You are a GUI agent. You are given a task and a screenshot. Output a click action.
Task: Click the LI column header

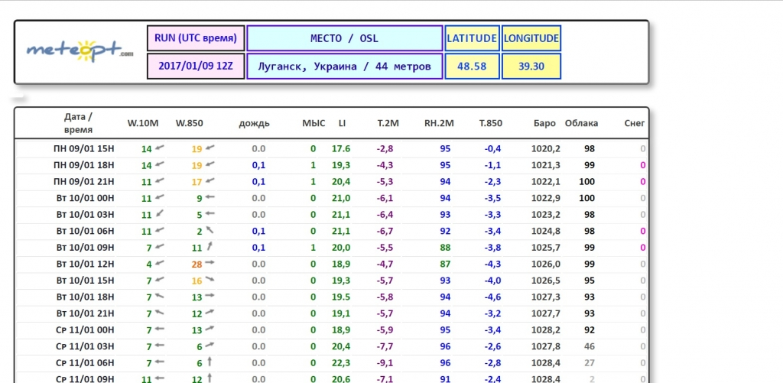pyautogui.click(x=342, y=123)
